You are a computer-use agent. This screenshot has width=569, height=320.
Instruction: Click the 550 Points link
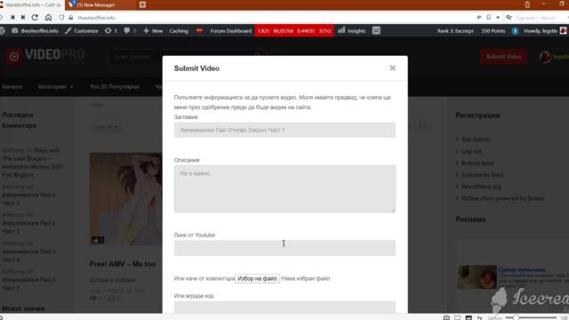tap(493, 31)
